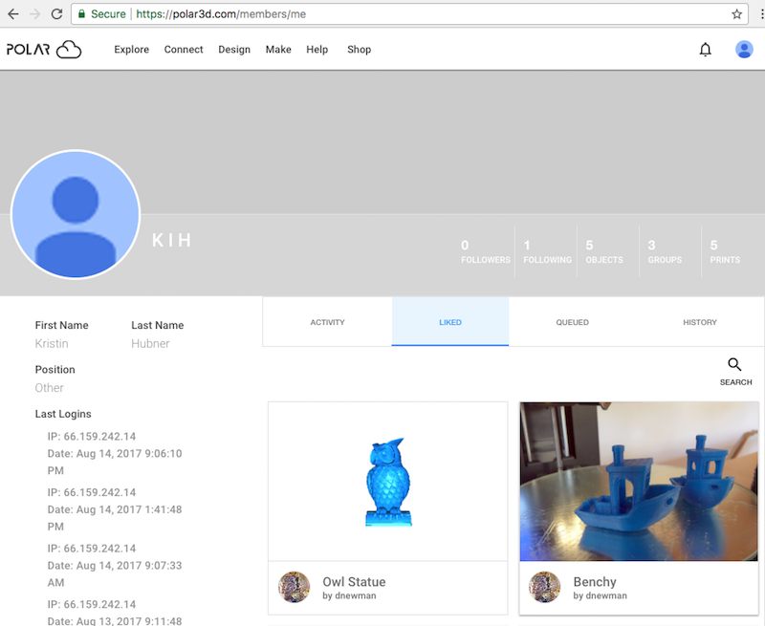Click login date Aug 14, 2017 9:07:33
The height and width of the screenshot is (626, 765).
click(x=115, y=573)
